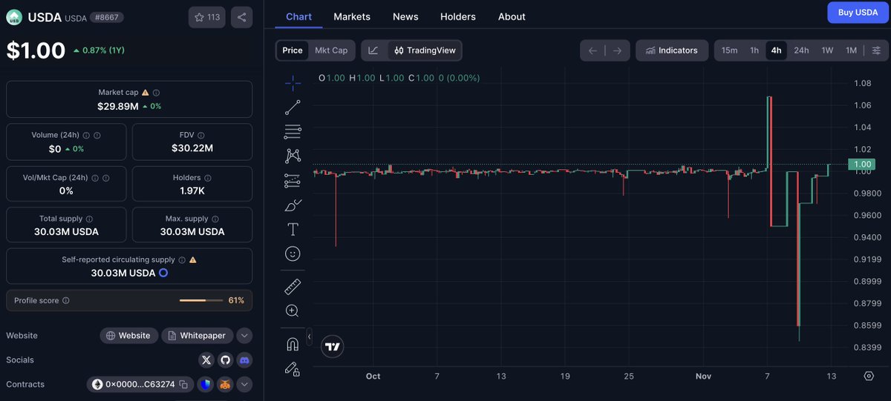Switch chart to Price view
This screenshot has width=891, height=401.
point(293,50)
